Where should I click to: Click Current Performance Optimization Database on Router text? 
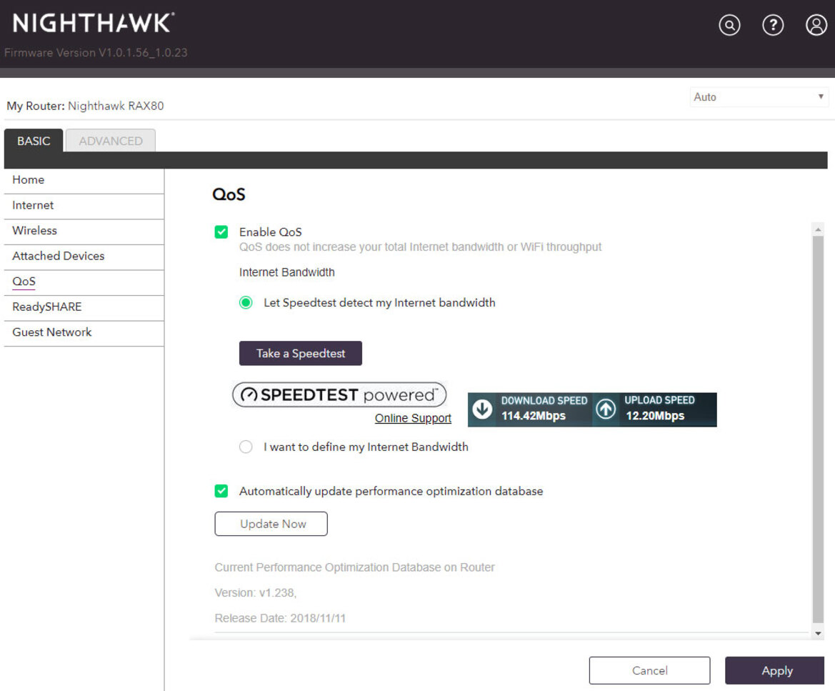[x=355, y=567]
